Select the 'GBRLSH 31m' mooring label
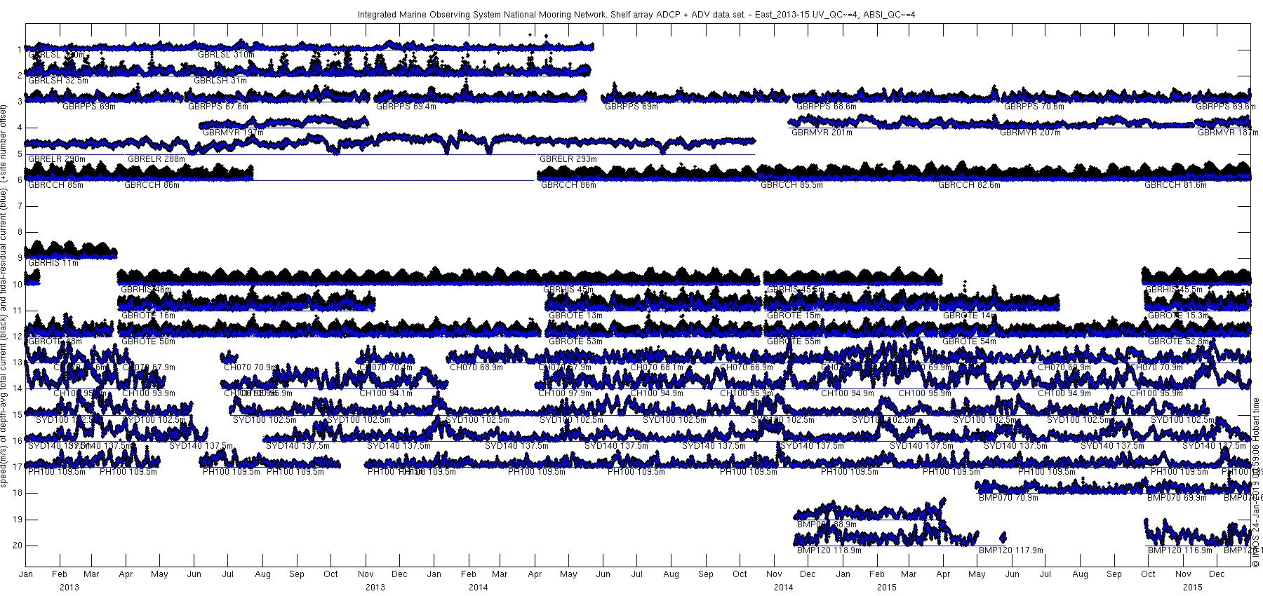The image size is (1263, 596). pos(220,81)
